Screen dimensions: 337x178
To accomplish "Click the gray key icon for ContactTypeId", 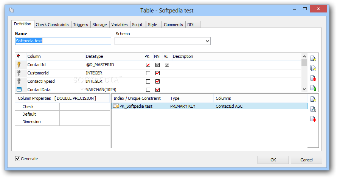I will [19, 81].
